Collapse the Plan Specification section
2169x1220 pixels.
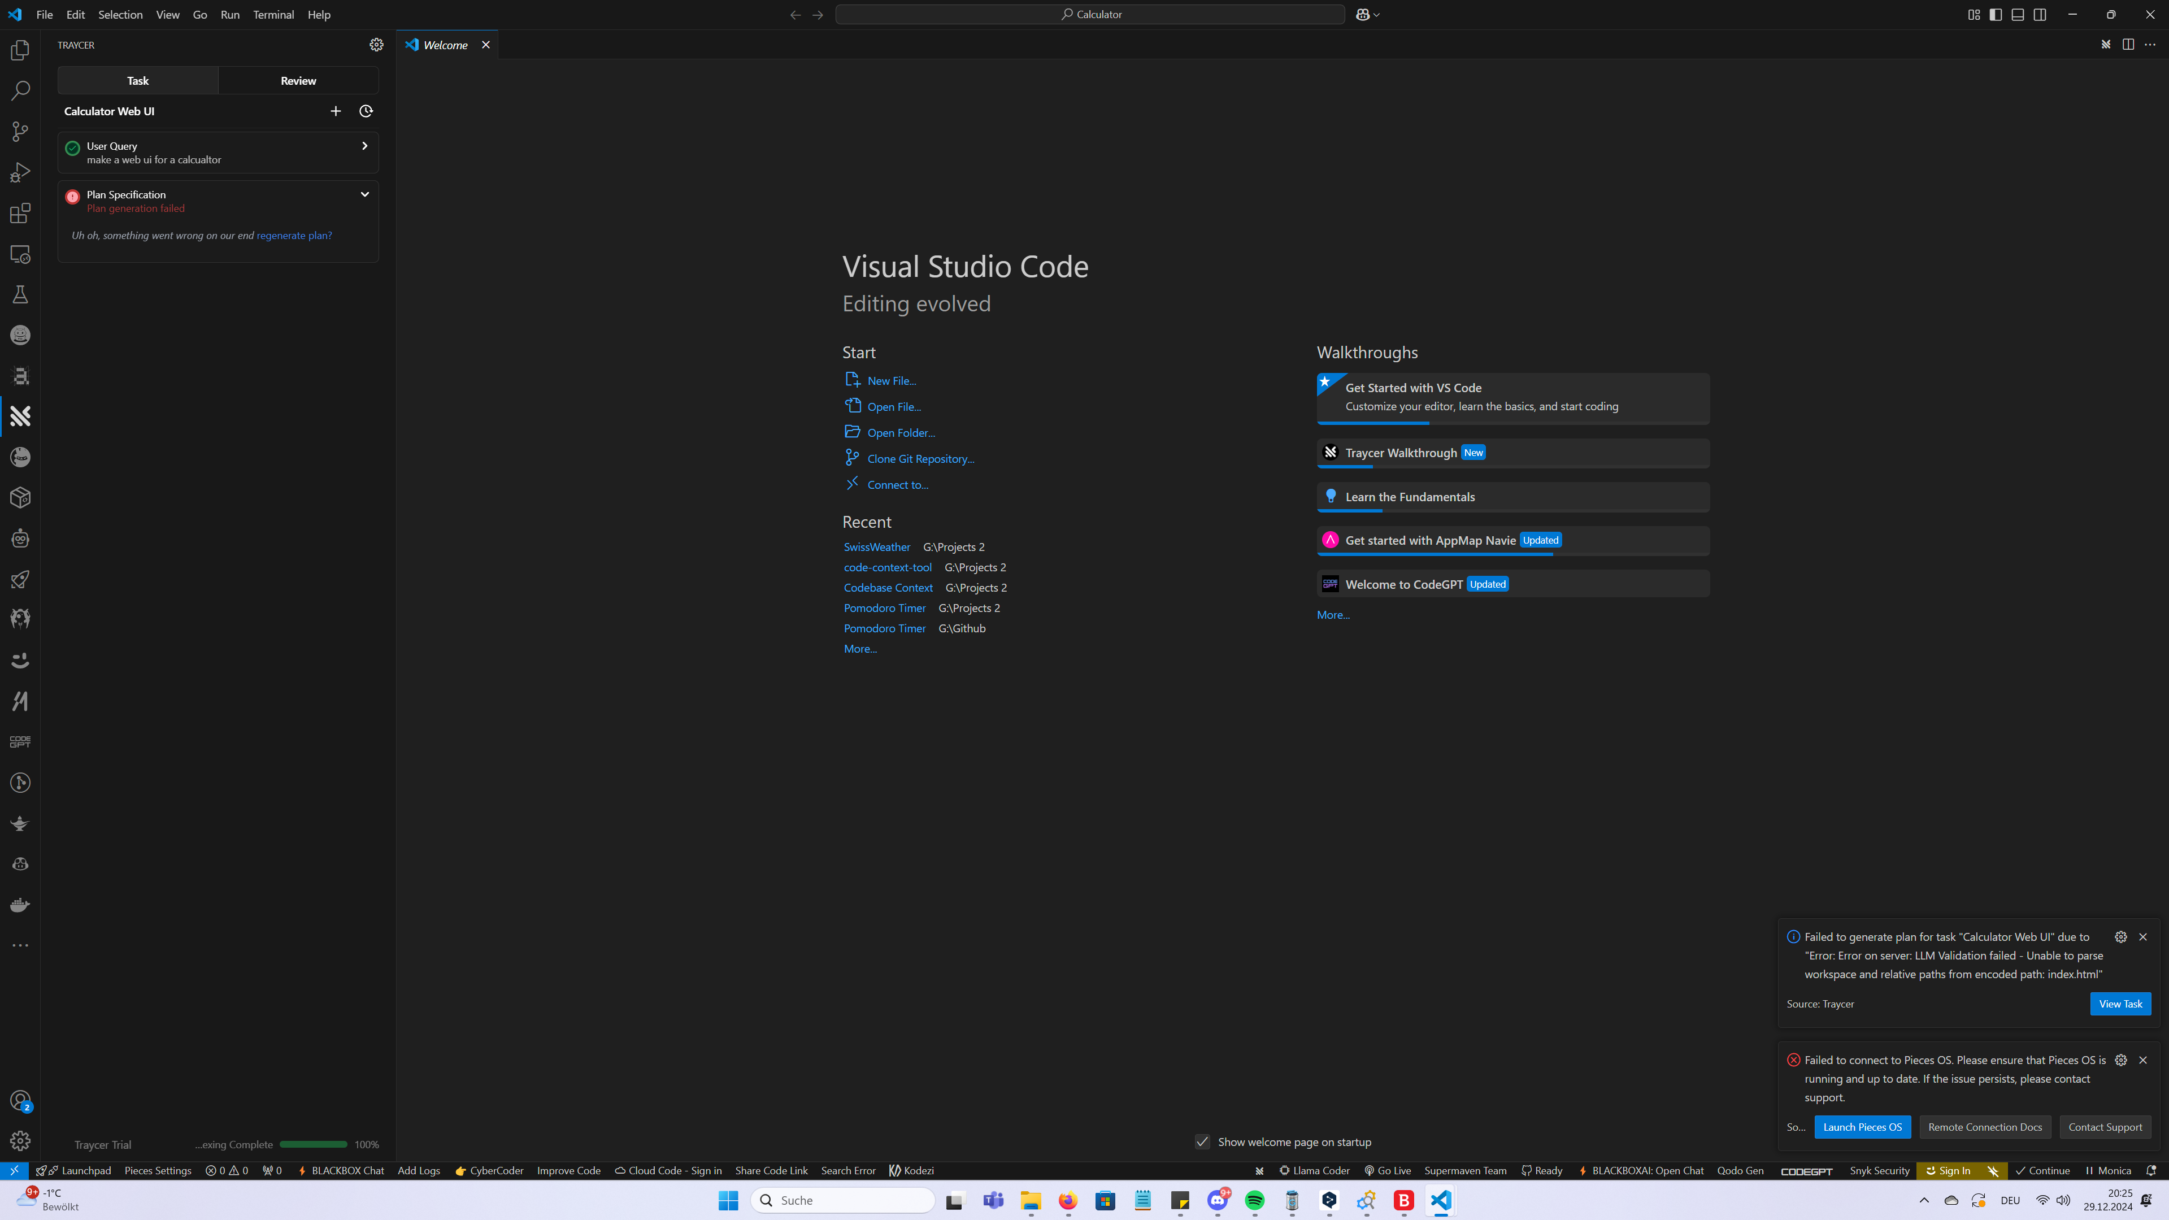[364, 194]
